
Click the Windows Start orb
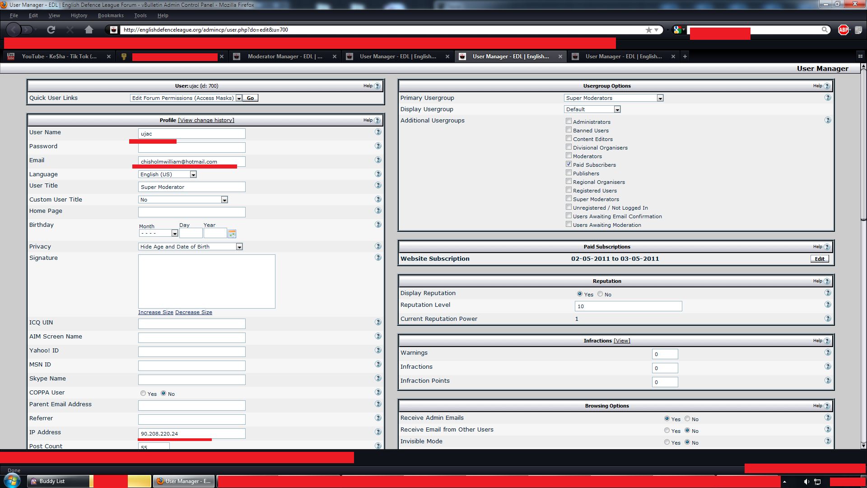pyautogui.click(x=12, y=481)
